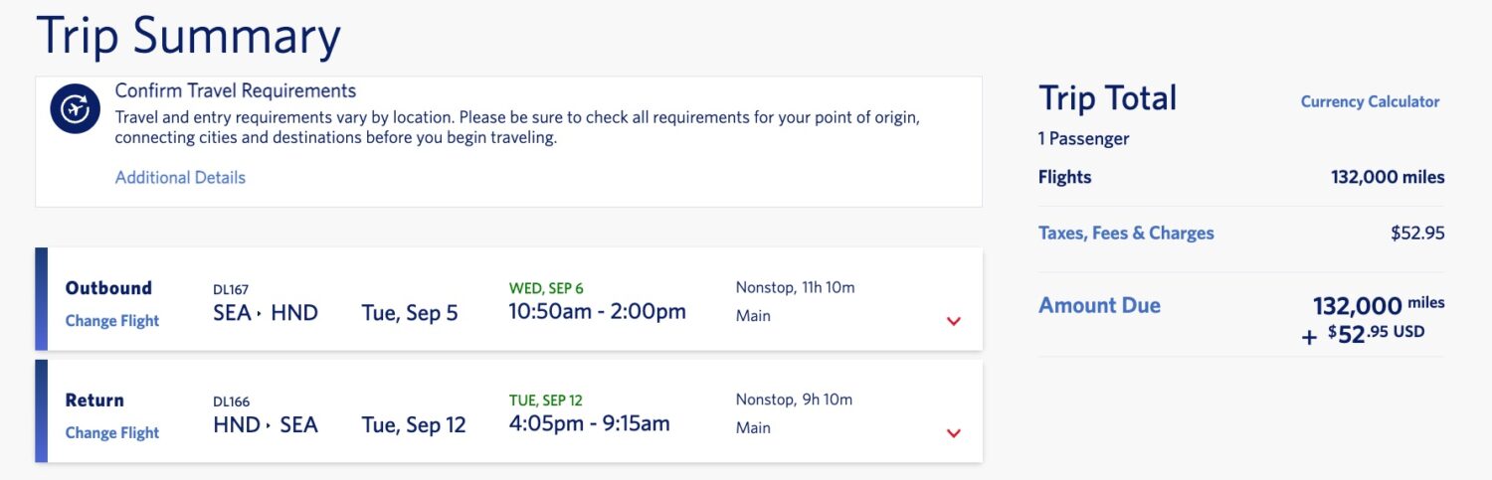Click the Taxes, Fees & Charges link
Viewport: 1492px width, 480px height.
(1126, 234)
